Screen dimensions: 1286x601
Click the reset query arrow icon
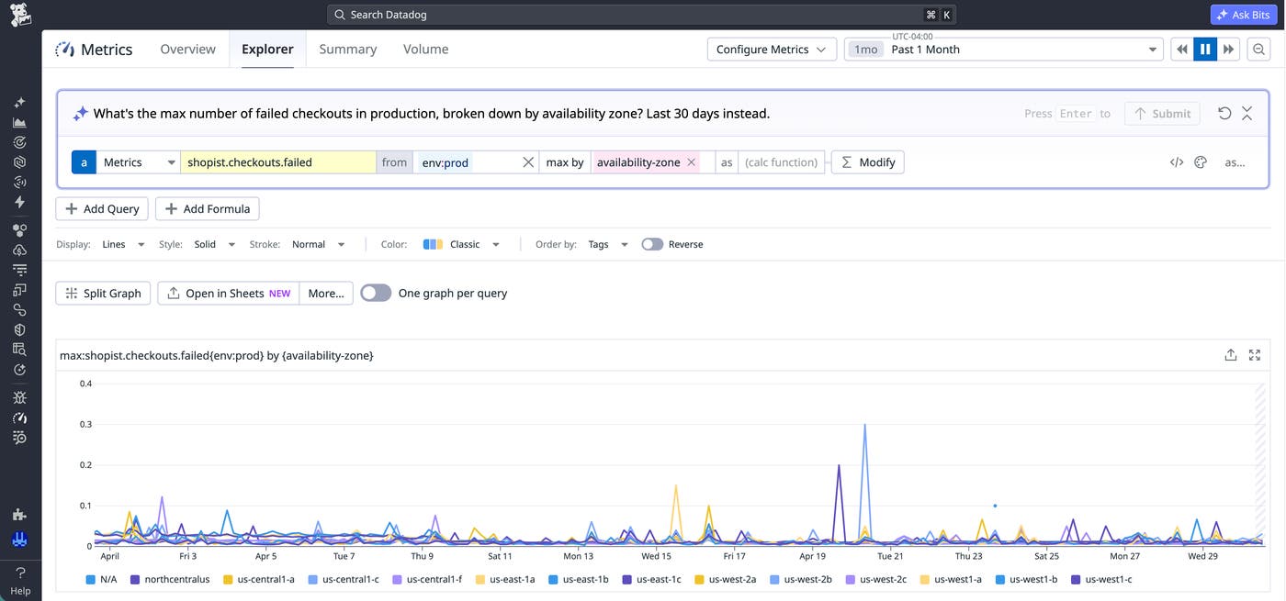pyautogui.click(x=1224, y=113)
